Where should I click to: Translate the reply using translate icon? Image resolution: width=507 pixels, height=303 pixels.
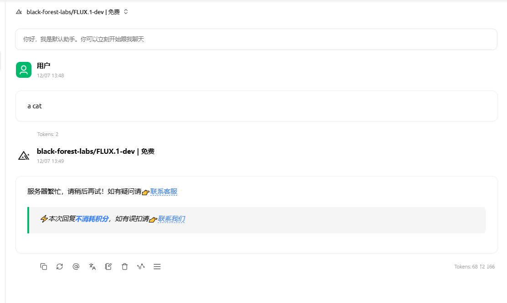(x=92, y=267)
